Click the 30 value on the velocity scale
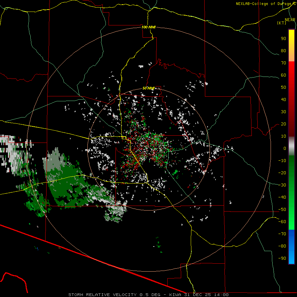 coord(283,112)
